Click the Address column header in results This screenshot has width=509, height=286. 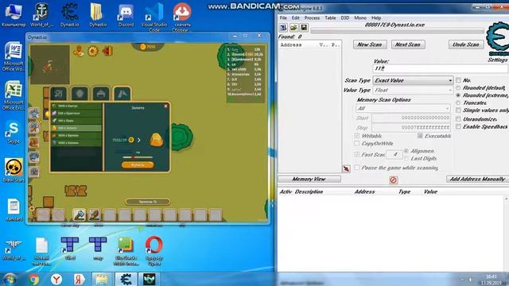pos(291,44)
